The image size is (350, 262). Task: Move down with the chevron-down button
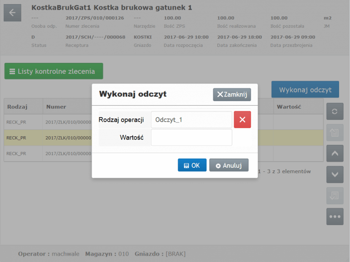(x=335, y=175)
